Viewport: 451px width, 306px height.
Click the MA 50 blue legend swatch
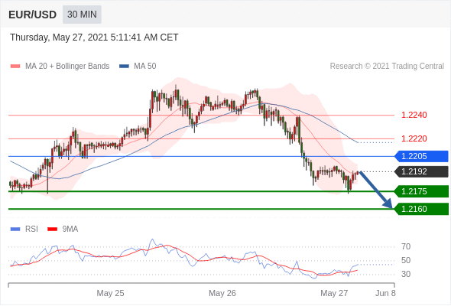pos(124,67)
